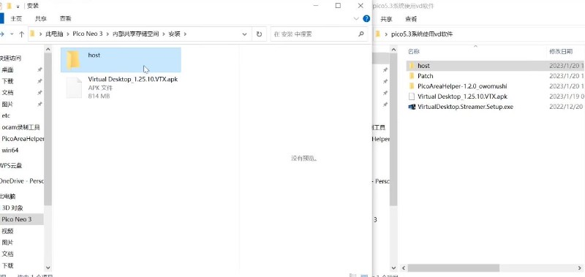The height and width of the screenshot is (277, 585).
Task: Click 此电脑 breadcrumb in address bar
Action: pos(54,34)
